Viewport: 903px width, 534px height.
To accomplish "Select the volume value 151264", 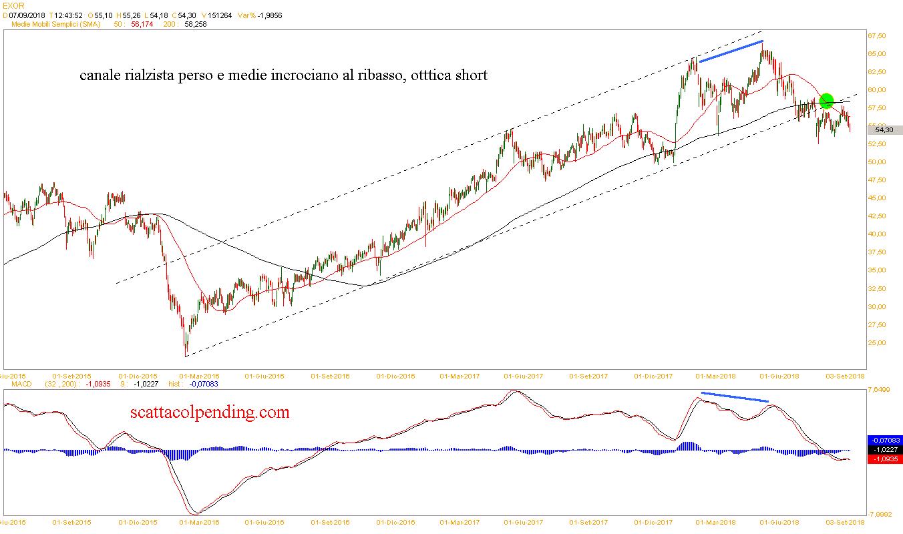I will click(220, 15).
